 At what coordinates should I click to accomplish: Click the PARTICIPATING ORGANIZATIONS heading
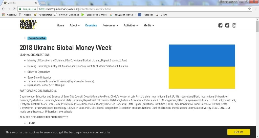[38, 91]
